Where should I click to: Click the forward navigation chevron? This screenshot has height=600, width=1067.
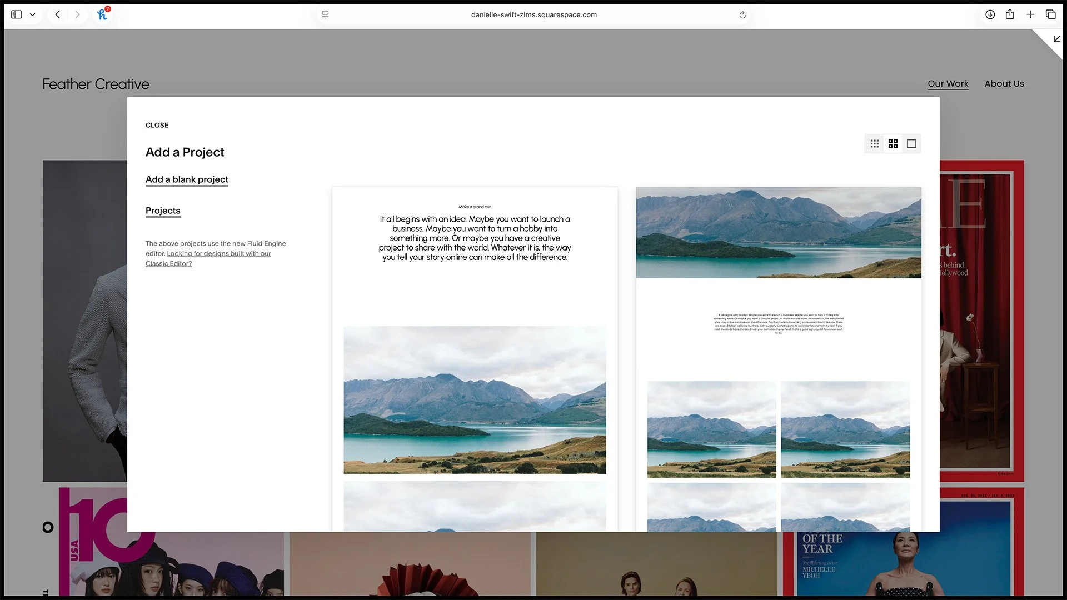point(78,14)
